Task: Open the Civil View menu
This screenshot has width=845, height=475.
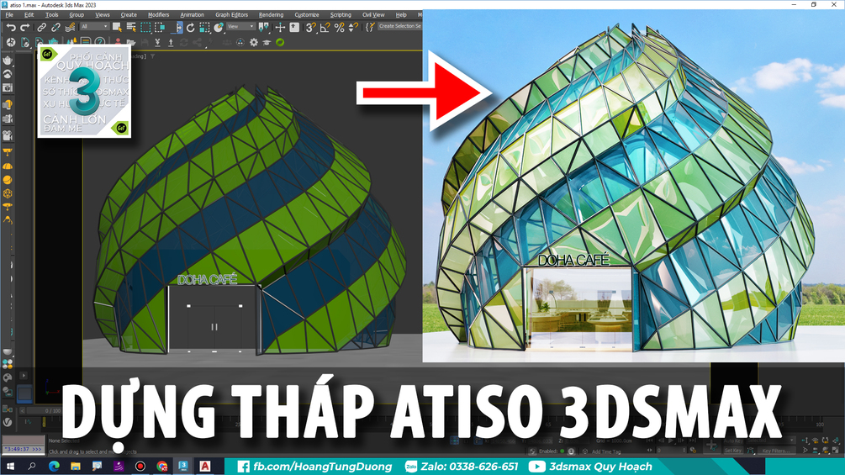Action: [373, 15]
